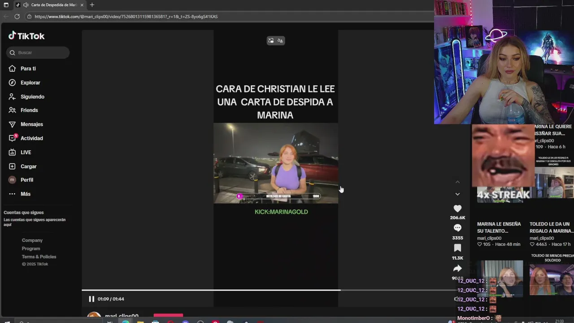
Task: Open a new browser tab
Action: point(92,5)
